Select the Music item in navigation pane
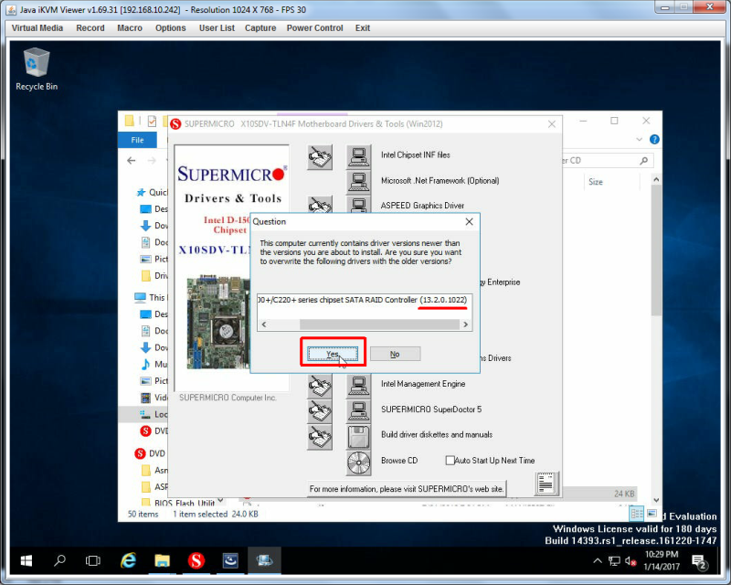Image resolution: width=731 pixels, height=585 pixels. click(x=154, y=364)
